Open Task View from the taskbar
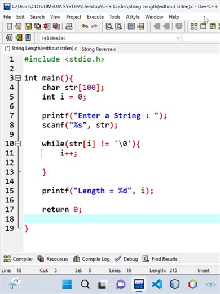The height and width of the screenshot is (294, 220). click(103, 284)
